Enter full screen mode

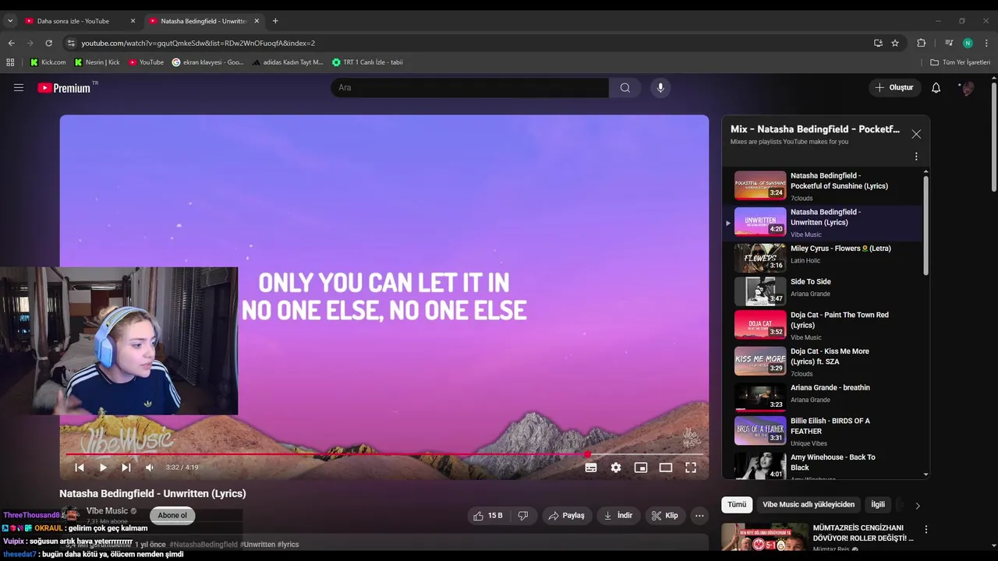point(691,467)
